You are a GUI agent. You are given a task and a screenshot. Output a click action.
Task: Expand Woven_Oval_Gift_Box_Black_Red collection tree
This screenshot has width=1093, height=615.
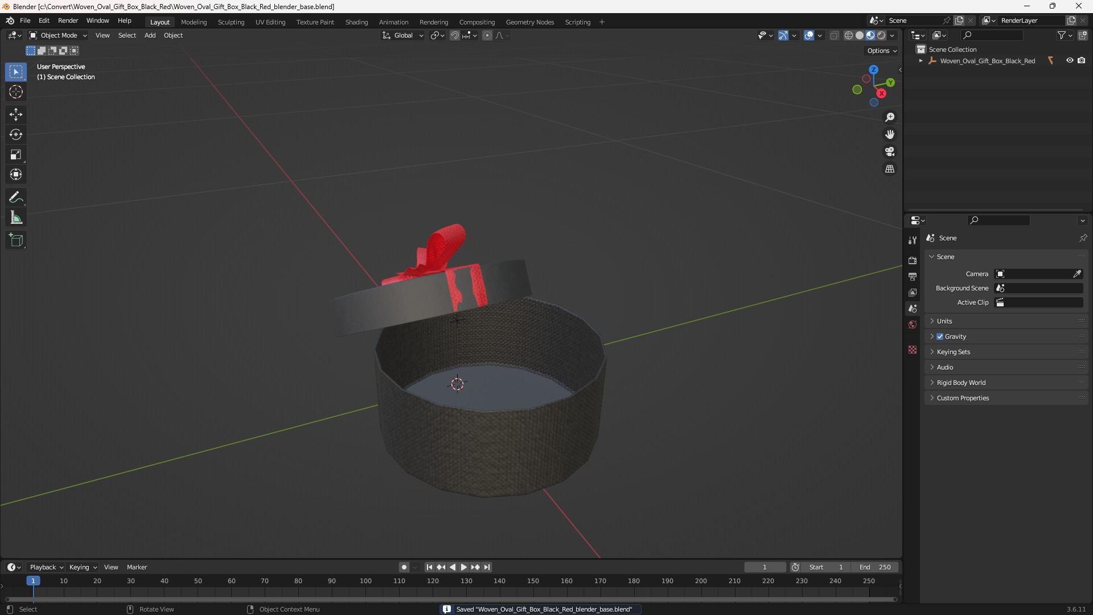point(921,61)
